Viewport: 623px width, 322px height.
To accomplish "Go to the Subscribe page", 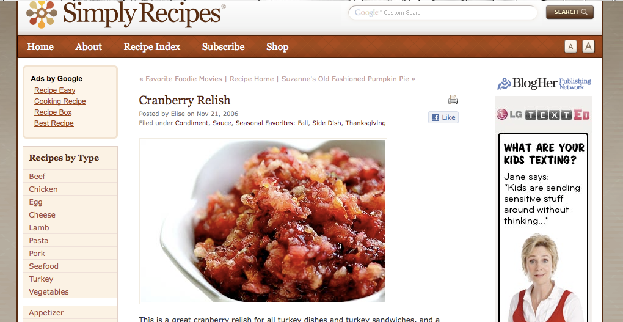I will point(223,47).
